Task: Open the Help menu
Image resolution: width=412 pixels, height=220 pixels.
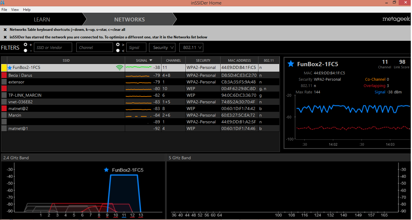Action: pos(27,10)
